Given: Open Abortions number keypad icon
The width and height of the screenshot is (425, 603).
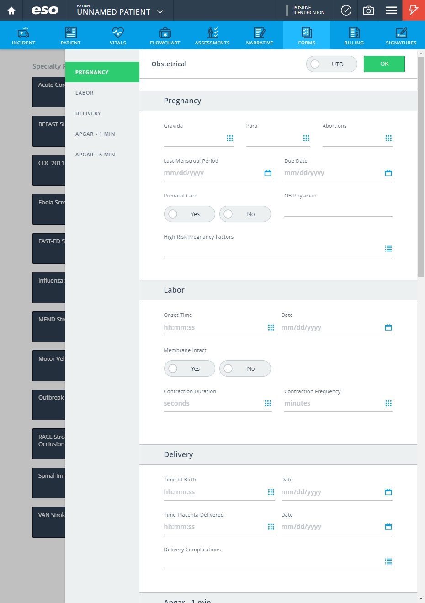Looking at the screenshot, I should pos(388,138).
